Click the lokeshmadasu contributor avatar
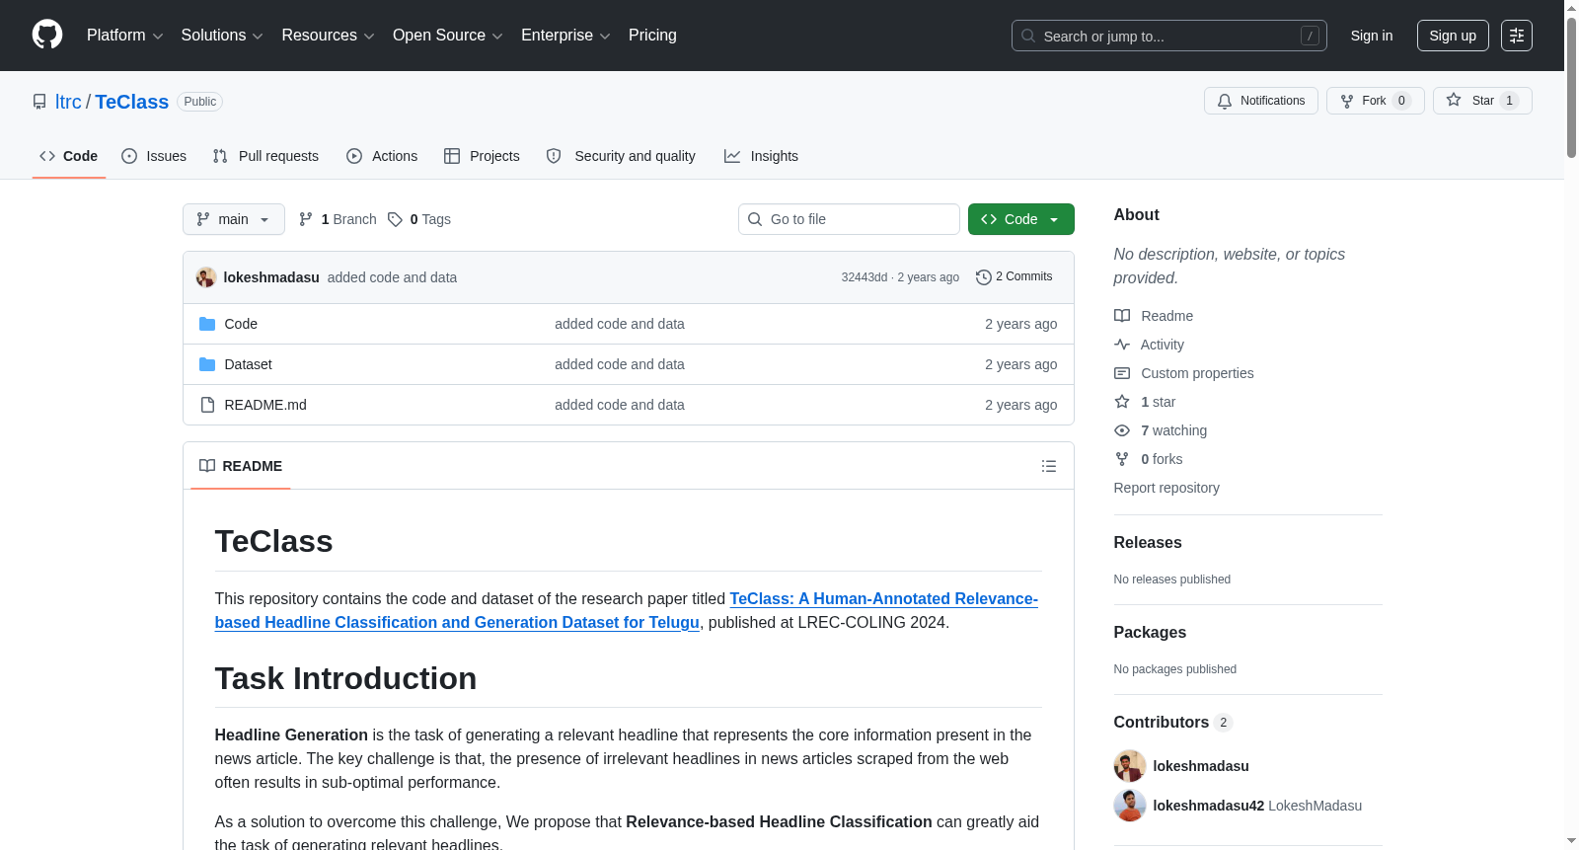1579x850 pixels. 1130,766
